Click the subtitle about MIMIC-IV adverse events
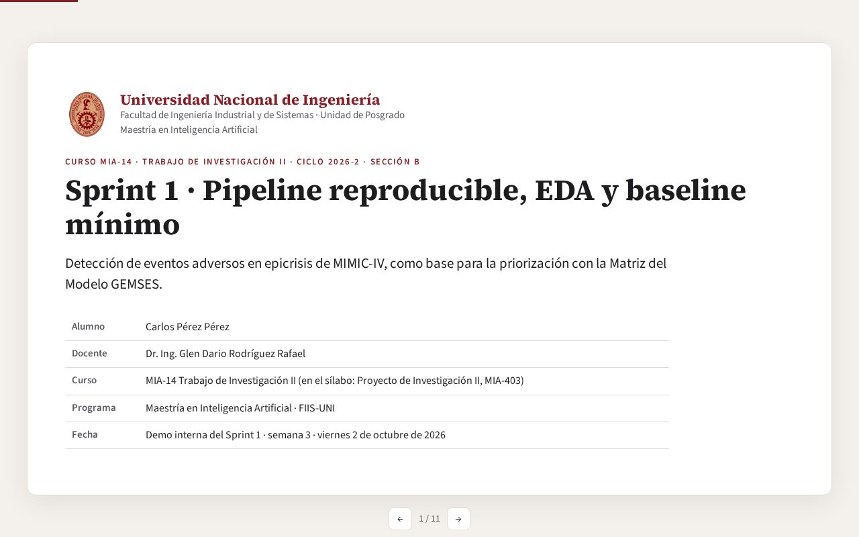 (366, 273)
